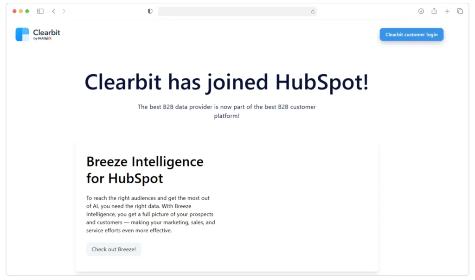The width and height of the screenshot is (475, 280).
Task: Focus the browser address bar
Action: tap(237, 12)
